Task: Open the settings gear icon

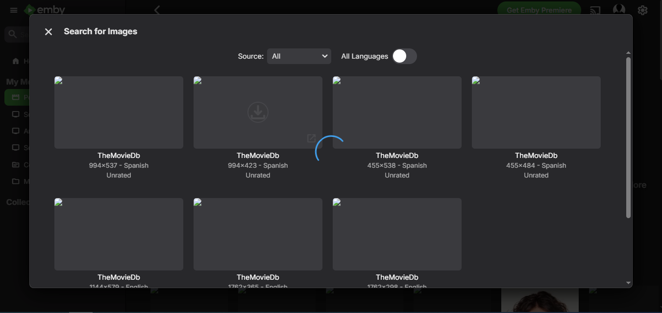Action: 643,10
